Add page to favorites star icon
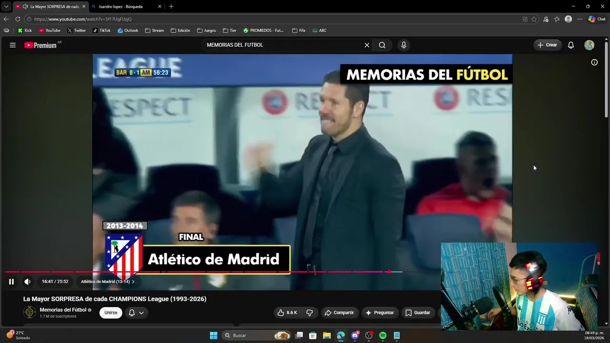 (x=534, y=19)
